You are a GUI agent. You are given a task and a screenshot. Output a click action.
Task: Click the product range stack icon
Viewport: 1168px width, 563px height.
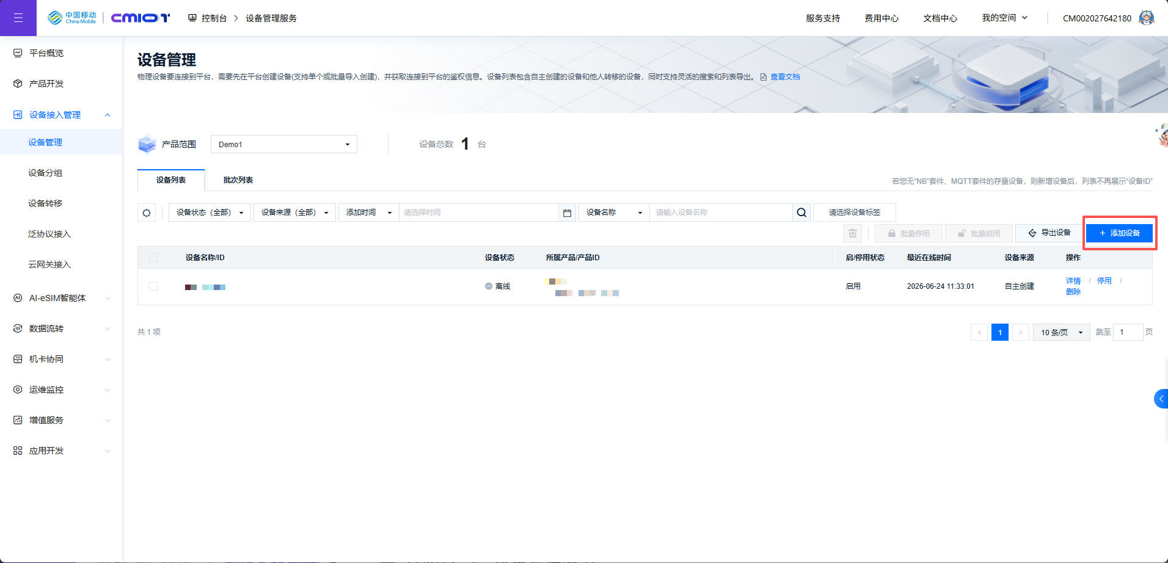tap(147, 144)
